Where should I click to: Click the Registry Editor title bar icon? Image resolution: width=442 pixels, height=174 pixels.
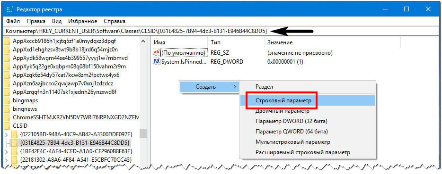9,9
